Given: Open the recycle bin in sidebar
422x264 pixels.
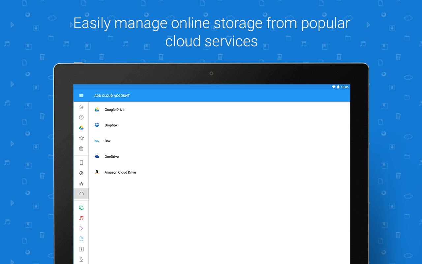Looking at the screenshot, I should point(81,148).
